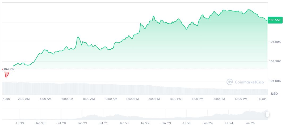
Task: Select the 104.31K opening price label
Action: tap(9, 69)
